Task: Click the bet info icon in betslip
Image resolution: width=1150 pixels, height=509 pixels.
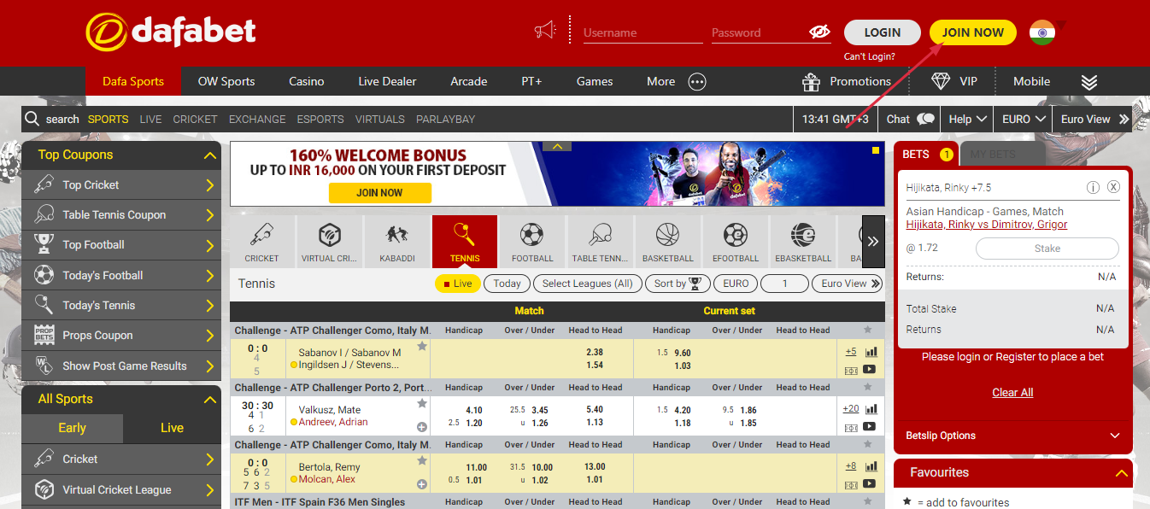Action: point(1093,187)
